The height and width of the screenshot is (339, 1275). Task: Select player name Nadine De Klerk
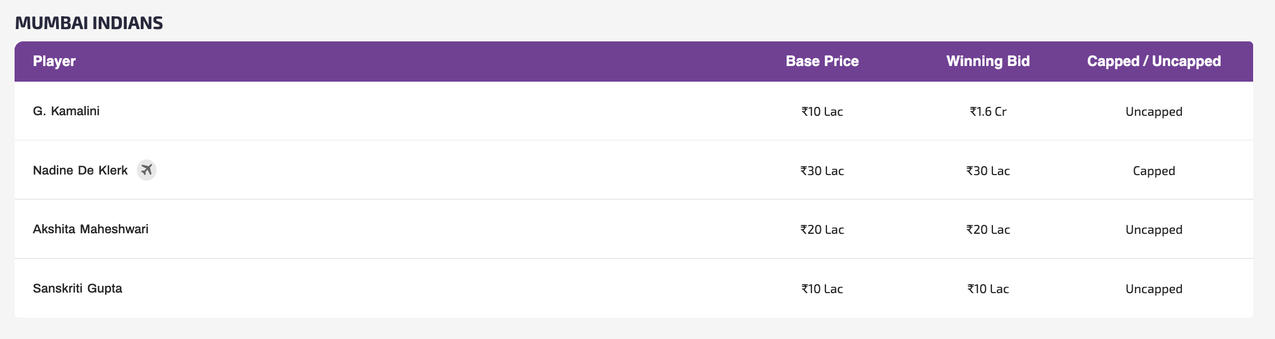click(80, 170)
